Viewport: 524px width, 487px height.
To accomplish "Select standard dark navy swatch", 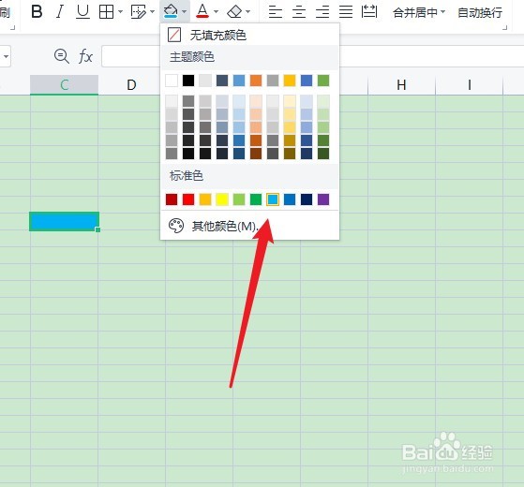I will pos(307,199).
